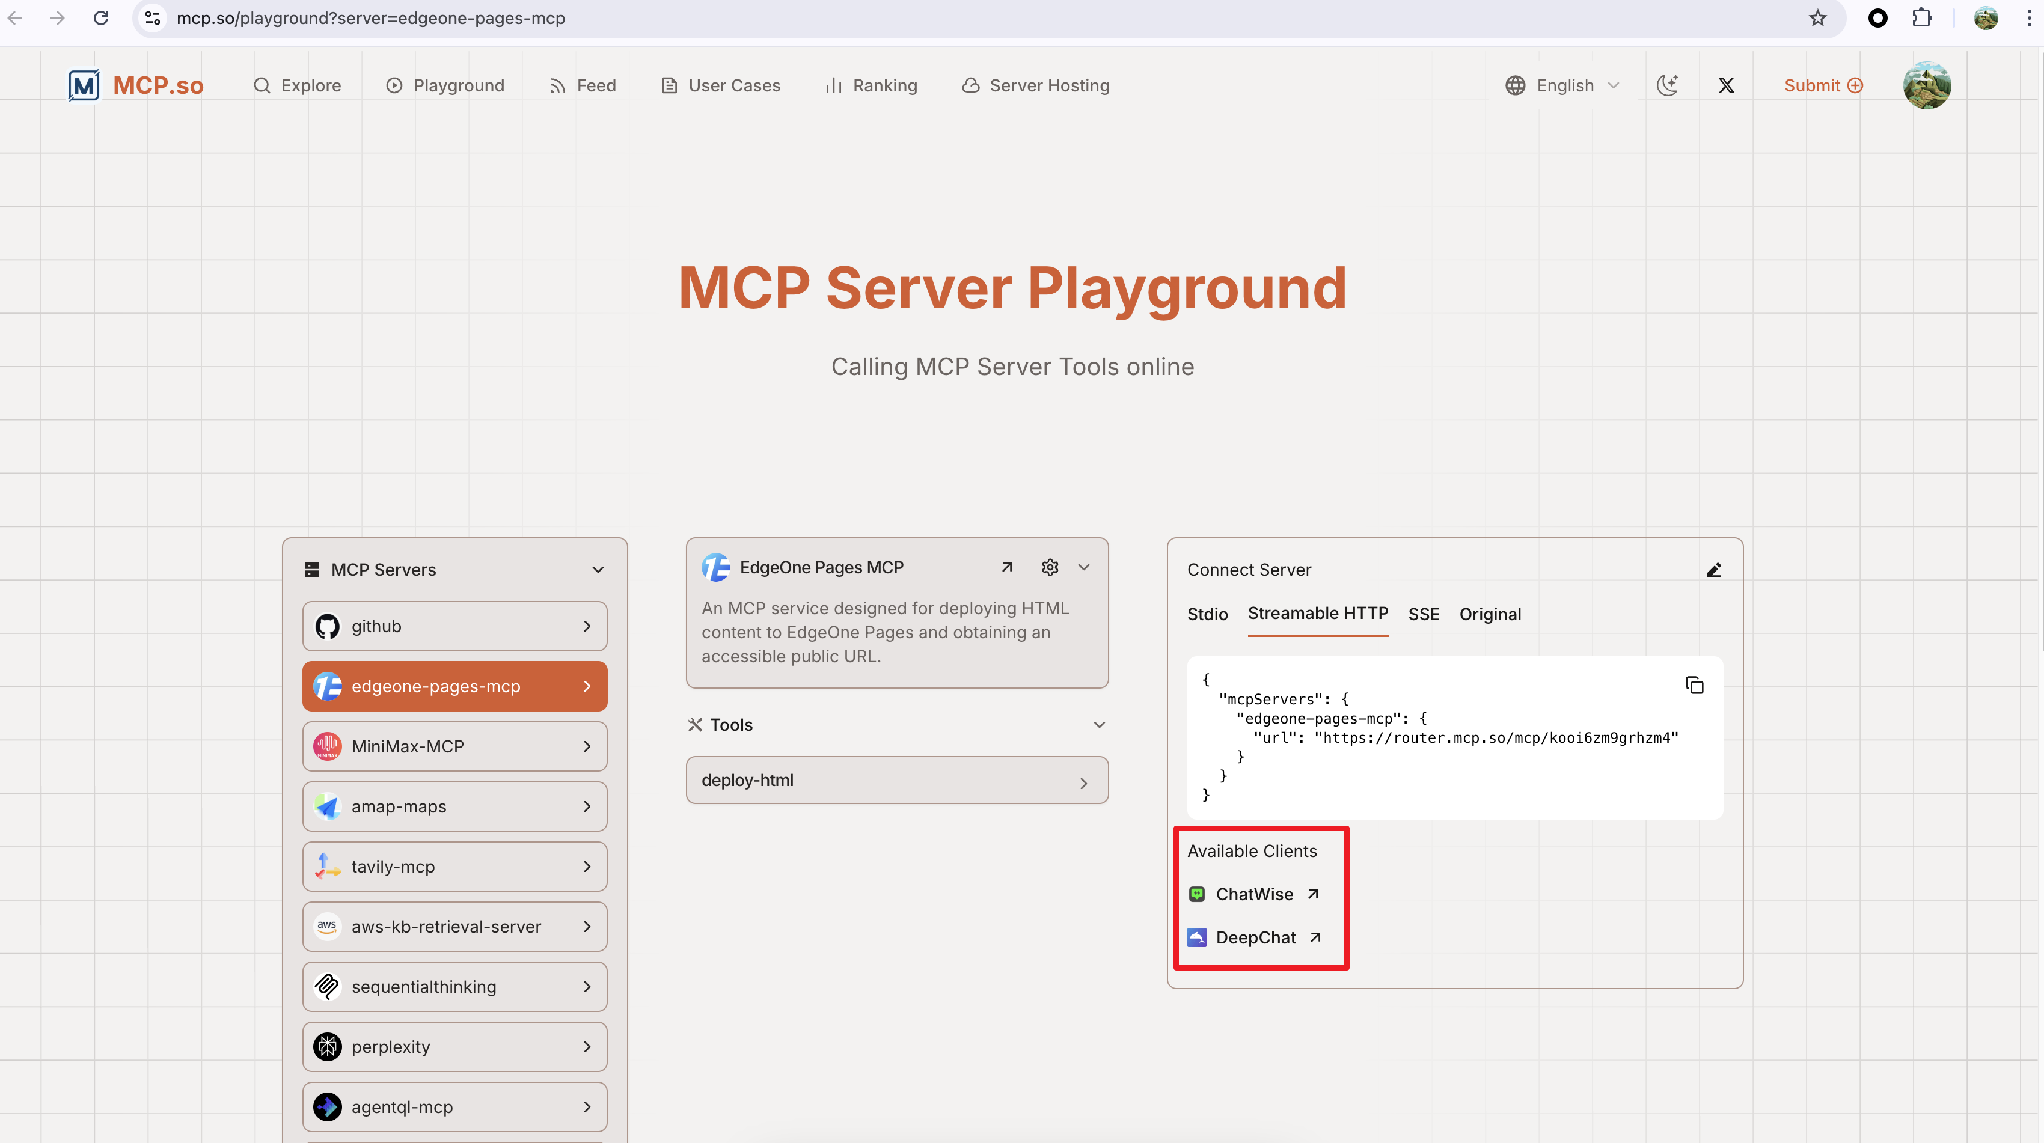Switch to the Original tab

(1489, 614)
